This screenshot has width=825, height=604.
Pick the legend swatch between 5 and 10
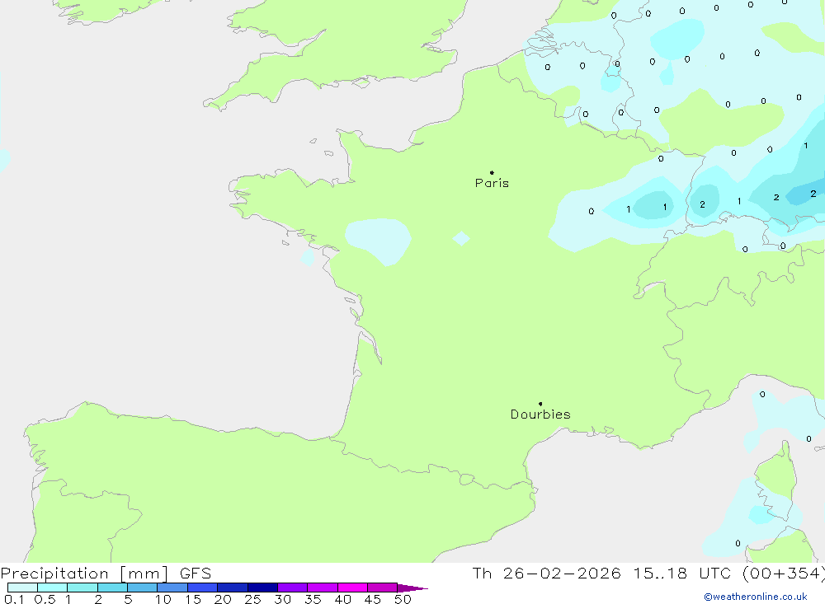pos(142,588)
